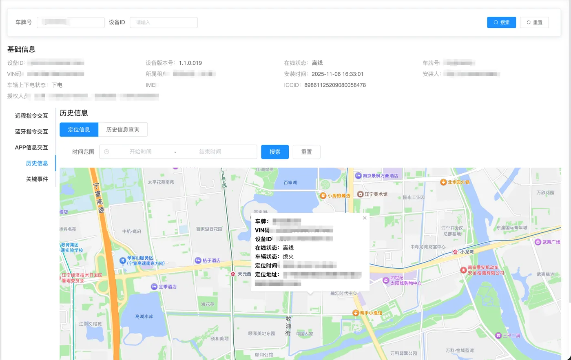Open 关键事件 in the side menu
The height and width of the screenshot is (360, 571).
point(37,179)
